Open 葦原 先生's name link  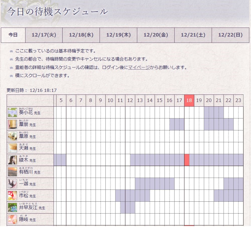click(27, 136)
